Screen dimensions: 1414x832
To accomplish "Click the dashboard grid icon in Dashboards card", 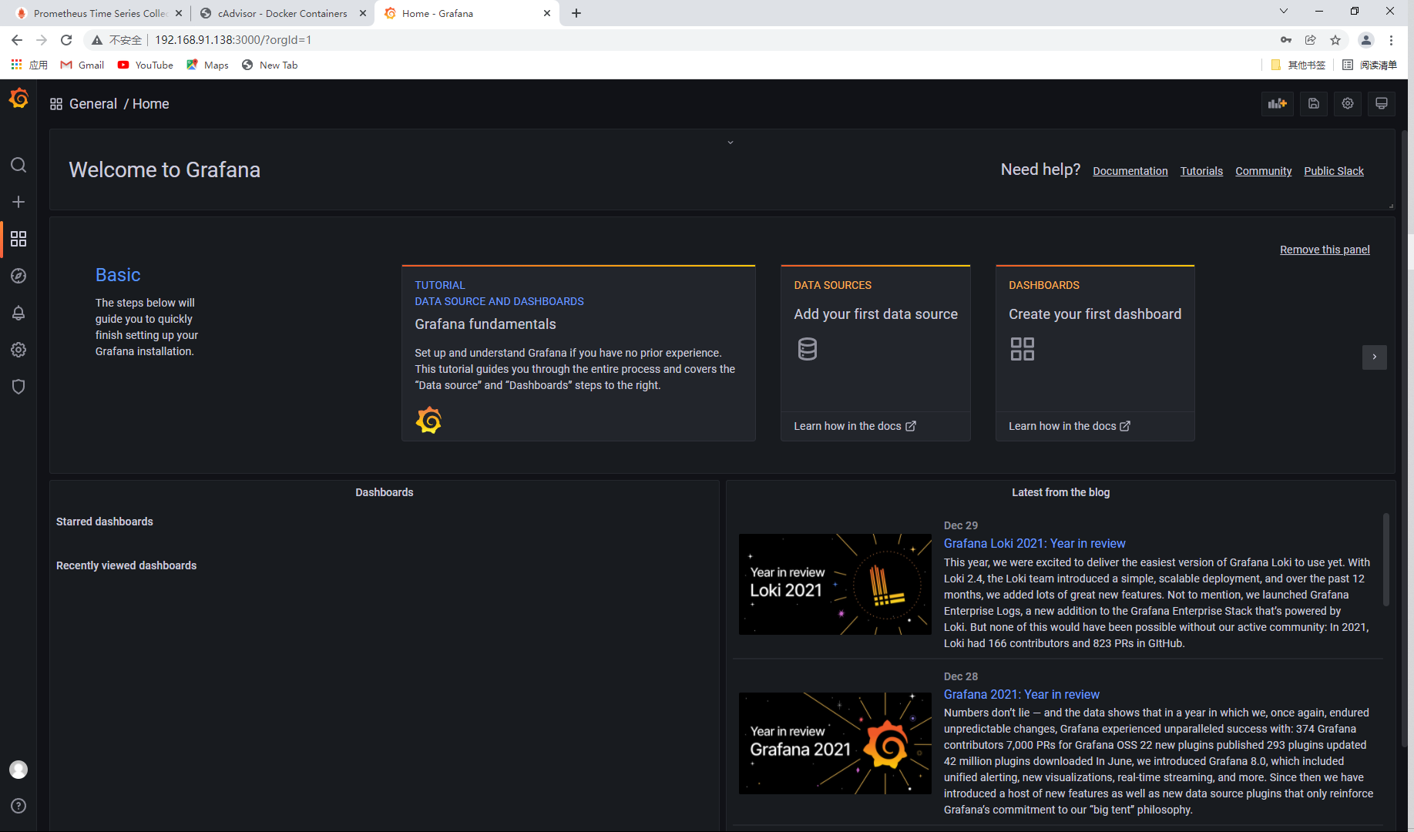I will [1023, 349].
